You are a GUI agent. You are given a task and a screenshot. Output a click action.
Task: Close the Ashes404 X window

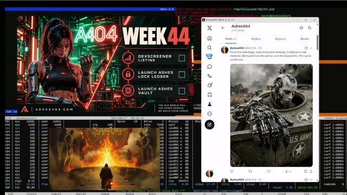pos(314,20)
